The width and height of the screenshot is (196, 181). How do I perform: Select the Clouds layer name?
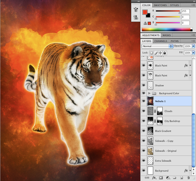tap(168, 111)
